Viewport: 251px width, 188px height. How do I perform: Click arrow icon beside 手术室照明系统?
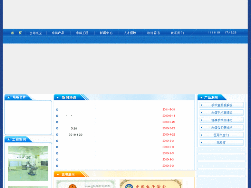click(201, 105)
